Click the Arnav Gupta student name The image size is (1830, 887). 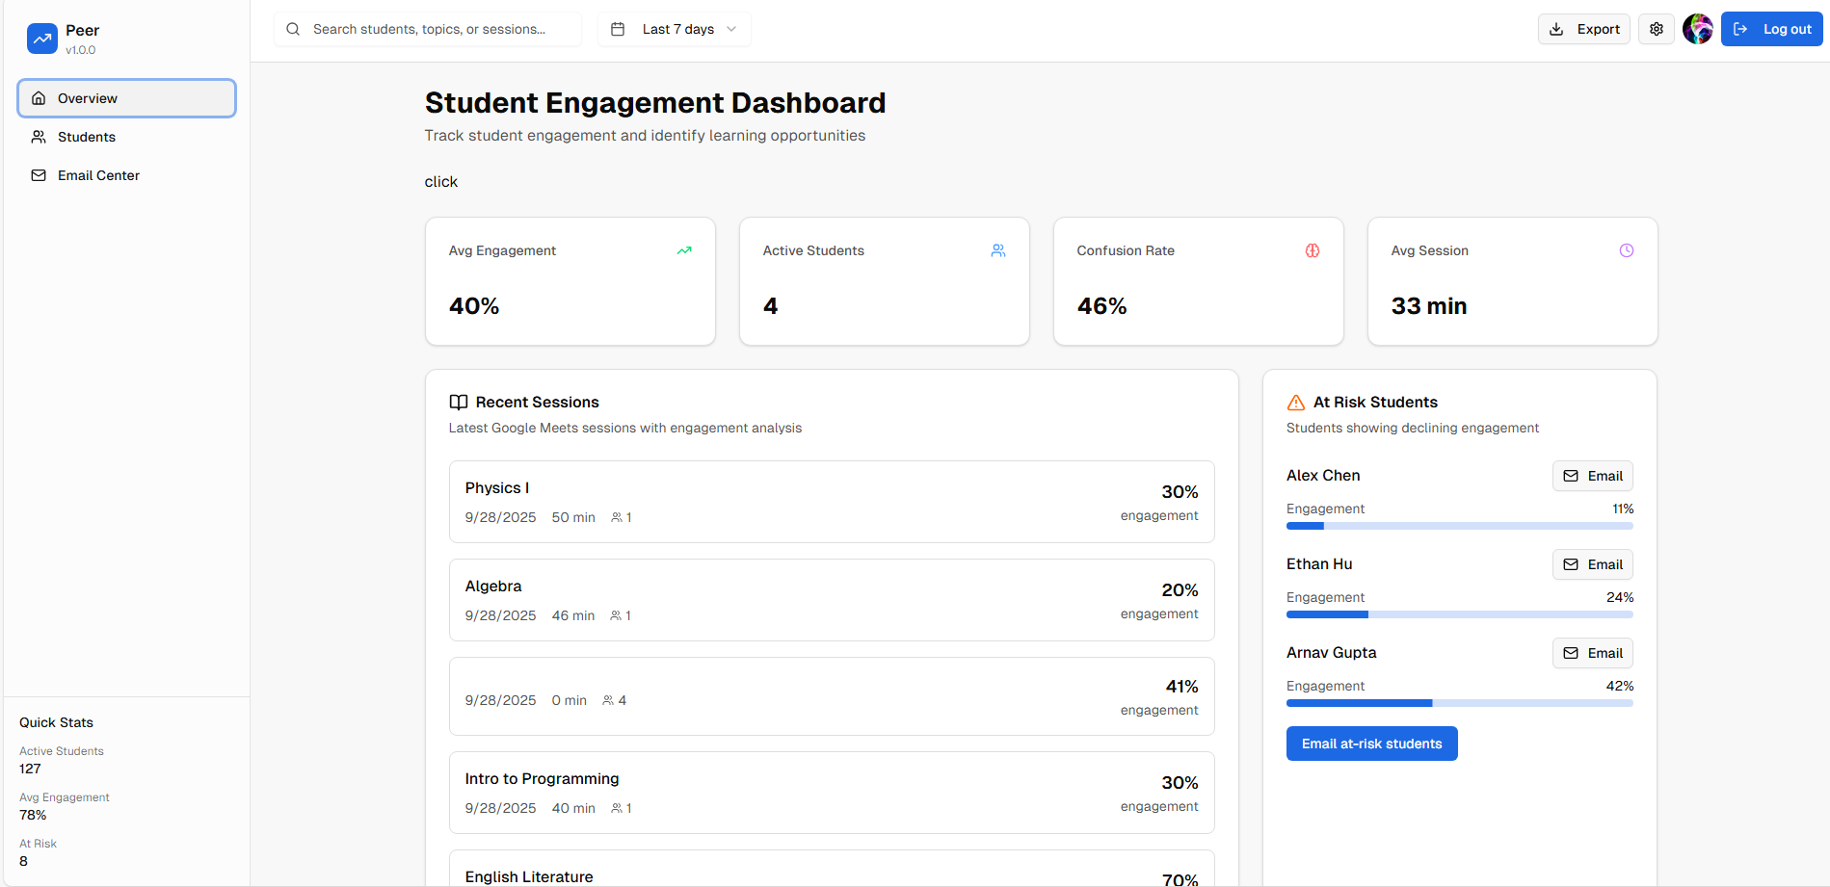(x=1332, y=653)
